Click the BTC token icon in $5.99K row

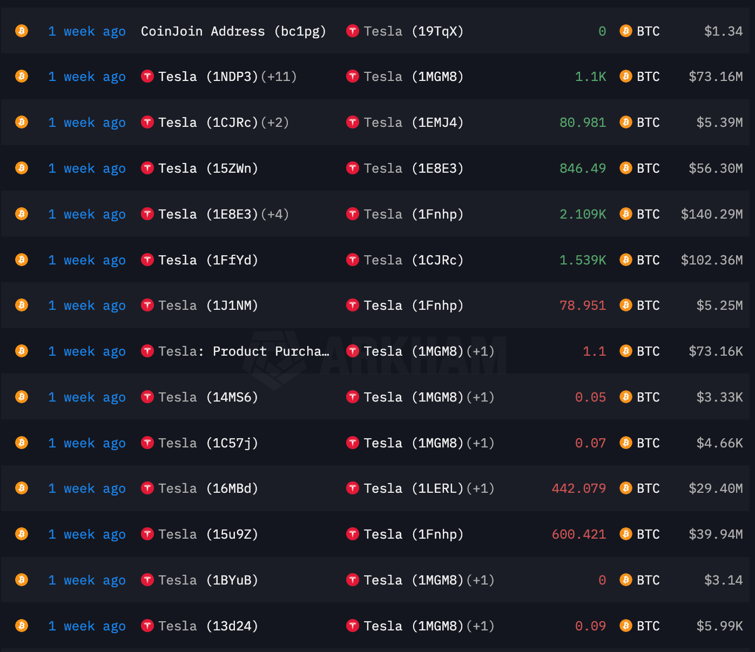click(x=625, y=626)
